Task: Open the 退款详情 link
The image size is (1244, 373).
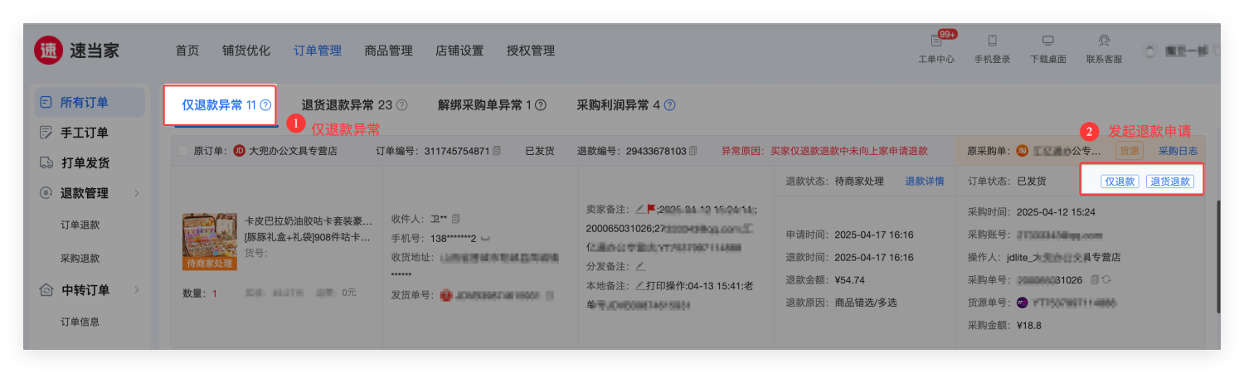Action: coord(924,182)
